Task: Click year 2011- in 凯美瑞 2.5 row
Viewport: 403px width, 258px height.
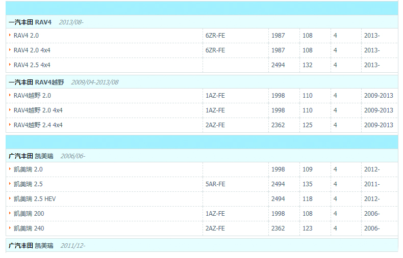Action: click(372, 184)
